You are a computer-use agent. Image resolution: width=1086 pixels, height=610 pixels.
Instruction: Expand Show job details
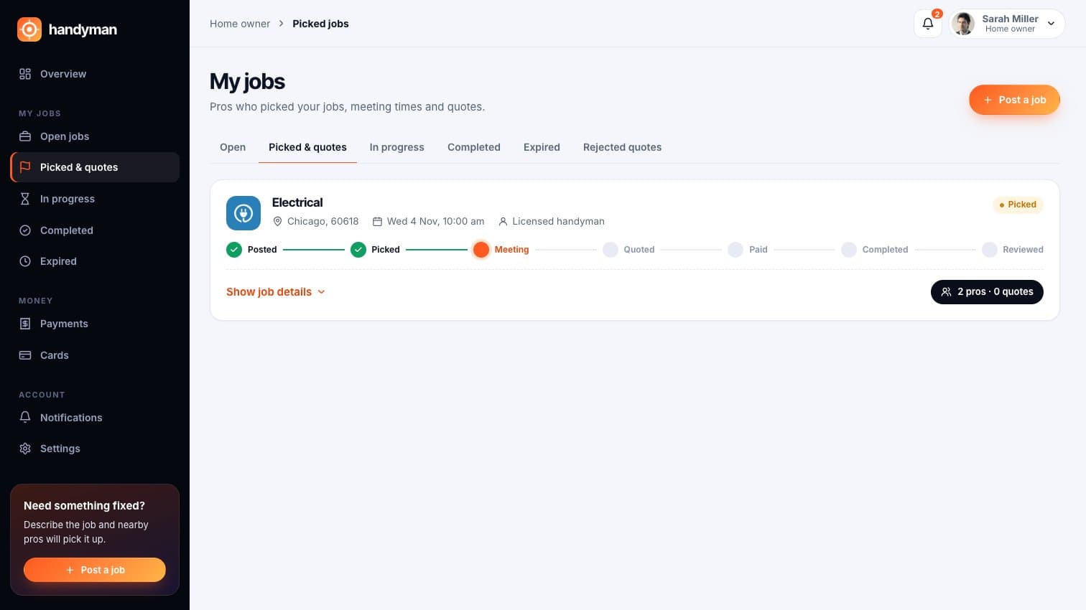(x=276, y=292)
